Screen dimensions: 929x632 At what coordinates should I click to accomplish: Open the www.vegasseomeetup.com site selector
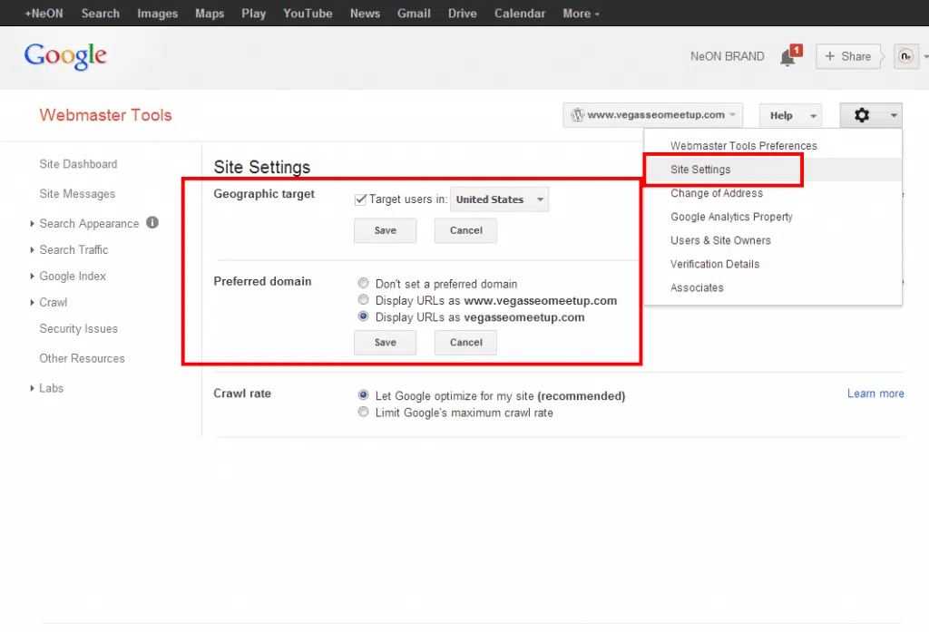653,115
